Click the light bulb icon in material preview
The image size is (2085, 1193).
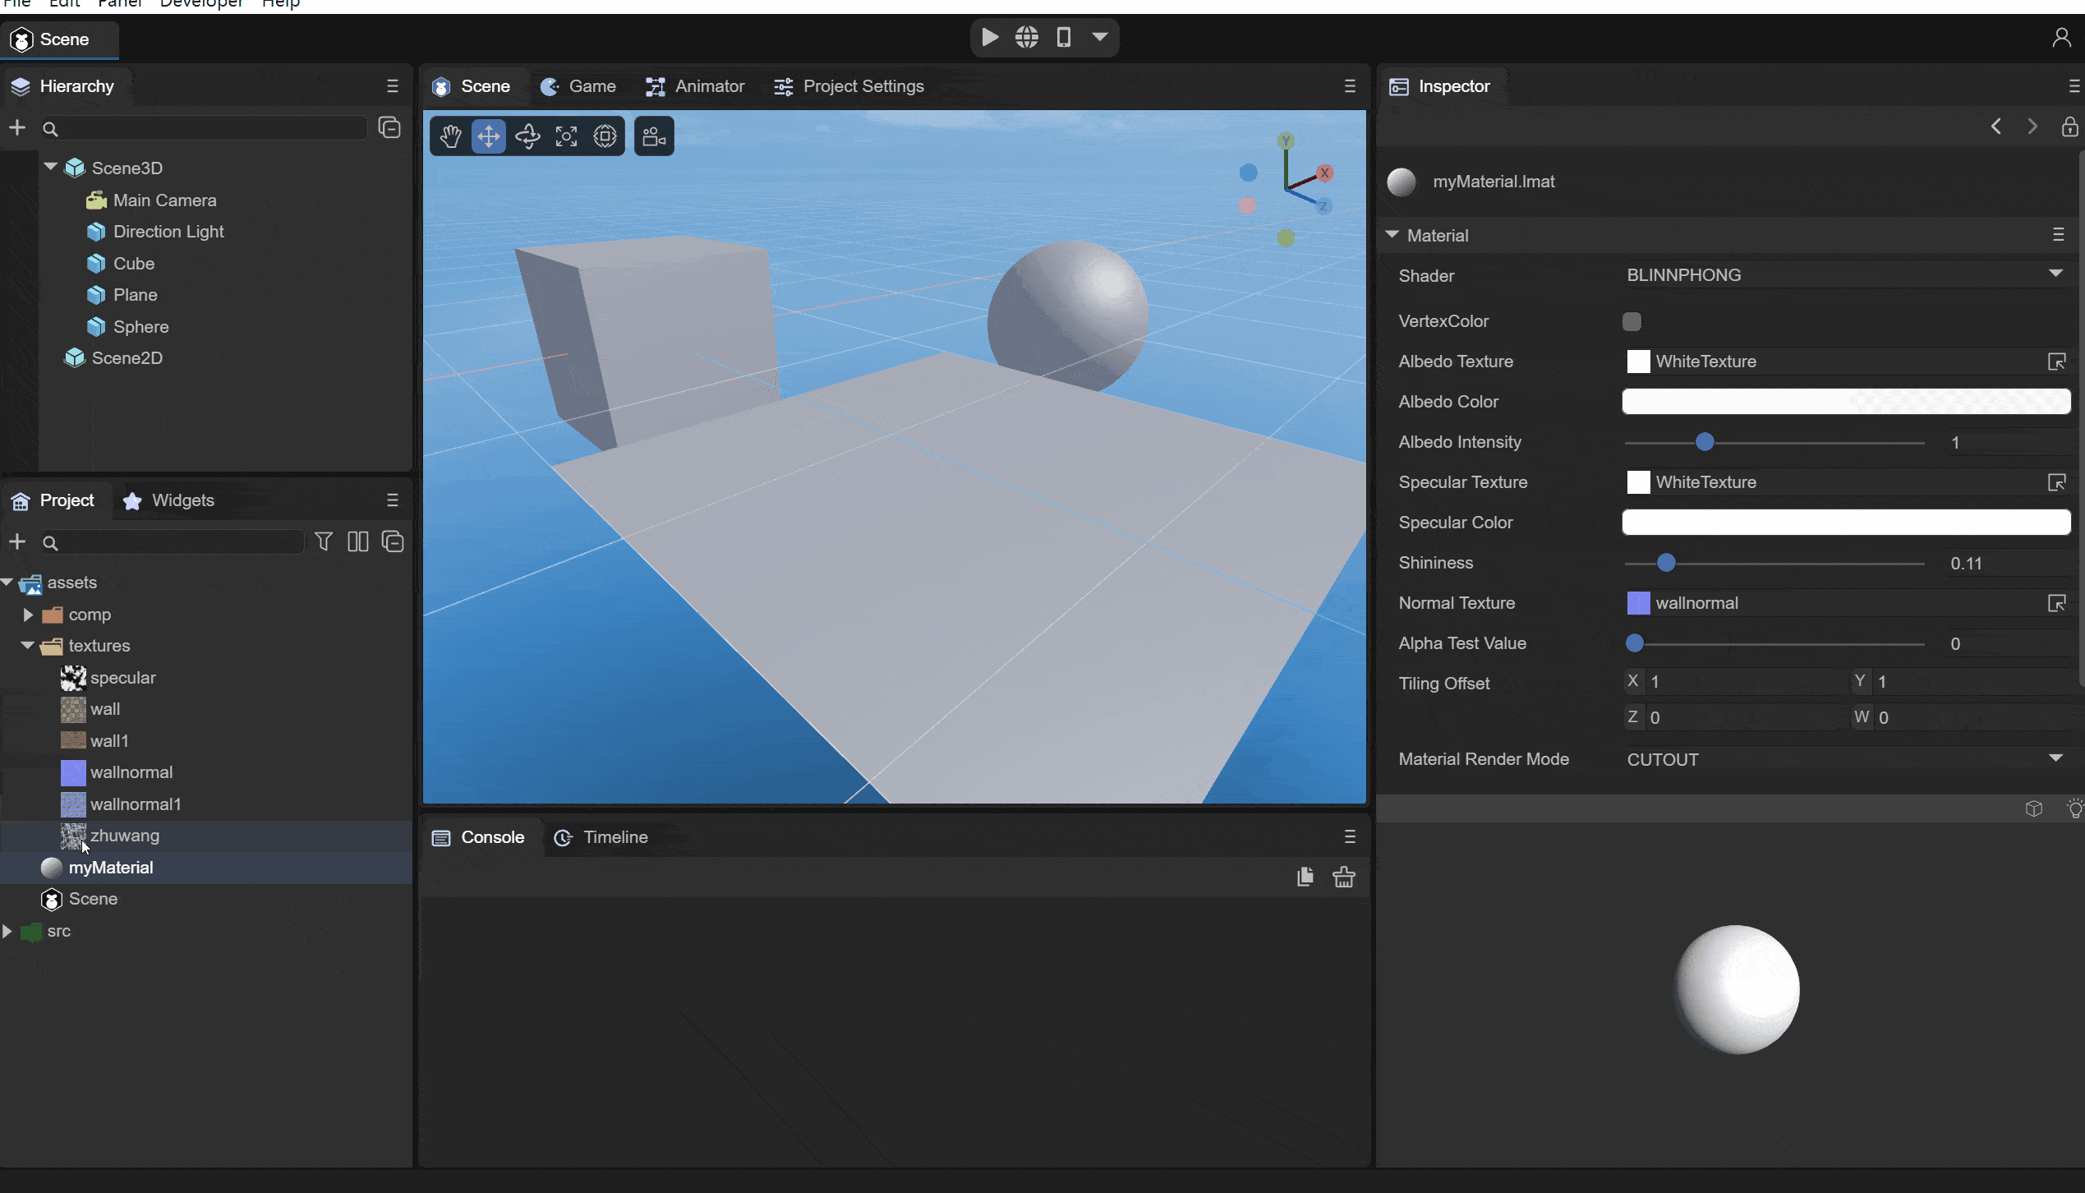click(x=2073, y=808)
